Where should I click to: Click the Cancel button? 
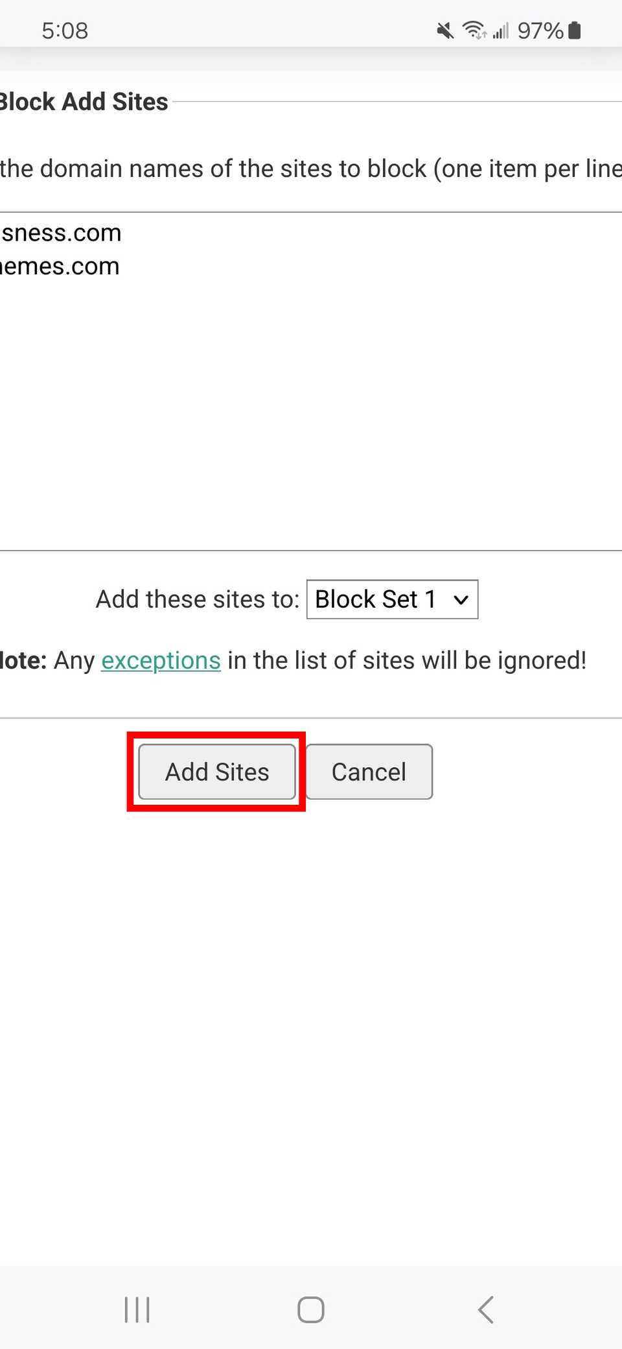pyautogui.click(x=369, y=772)
